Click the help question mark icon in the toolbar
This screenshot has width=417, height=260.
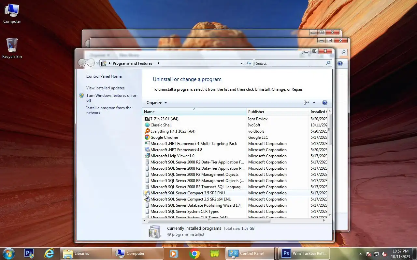point(324,103)
